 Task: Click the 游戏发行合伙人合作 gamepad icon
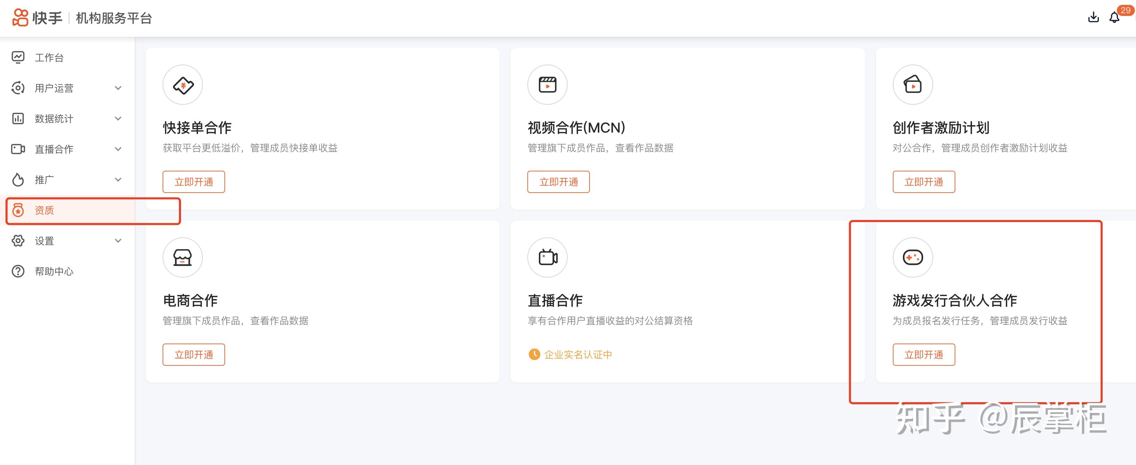tap(912, 257)
